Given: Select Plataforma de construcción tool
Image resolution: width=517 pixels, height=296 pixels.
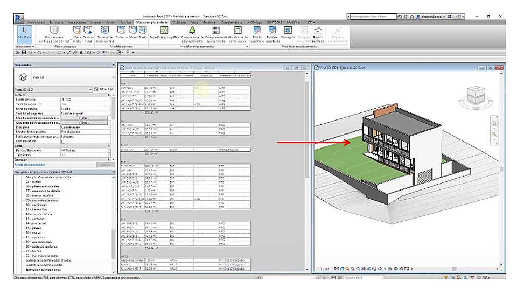Looking at the screenshot, I should coord(237,34).
